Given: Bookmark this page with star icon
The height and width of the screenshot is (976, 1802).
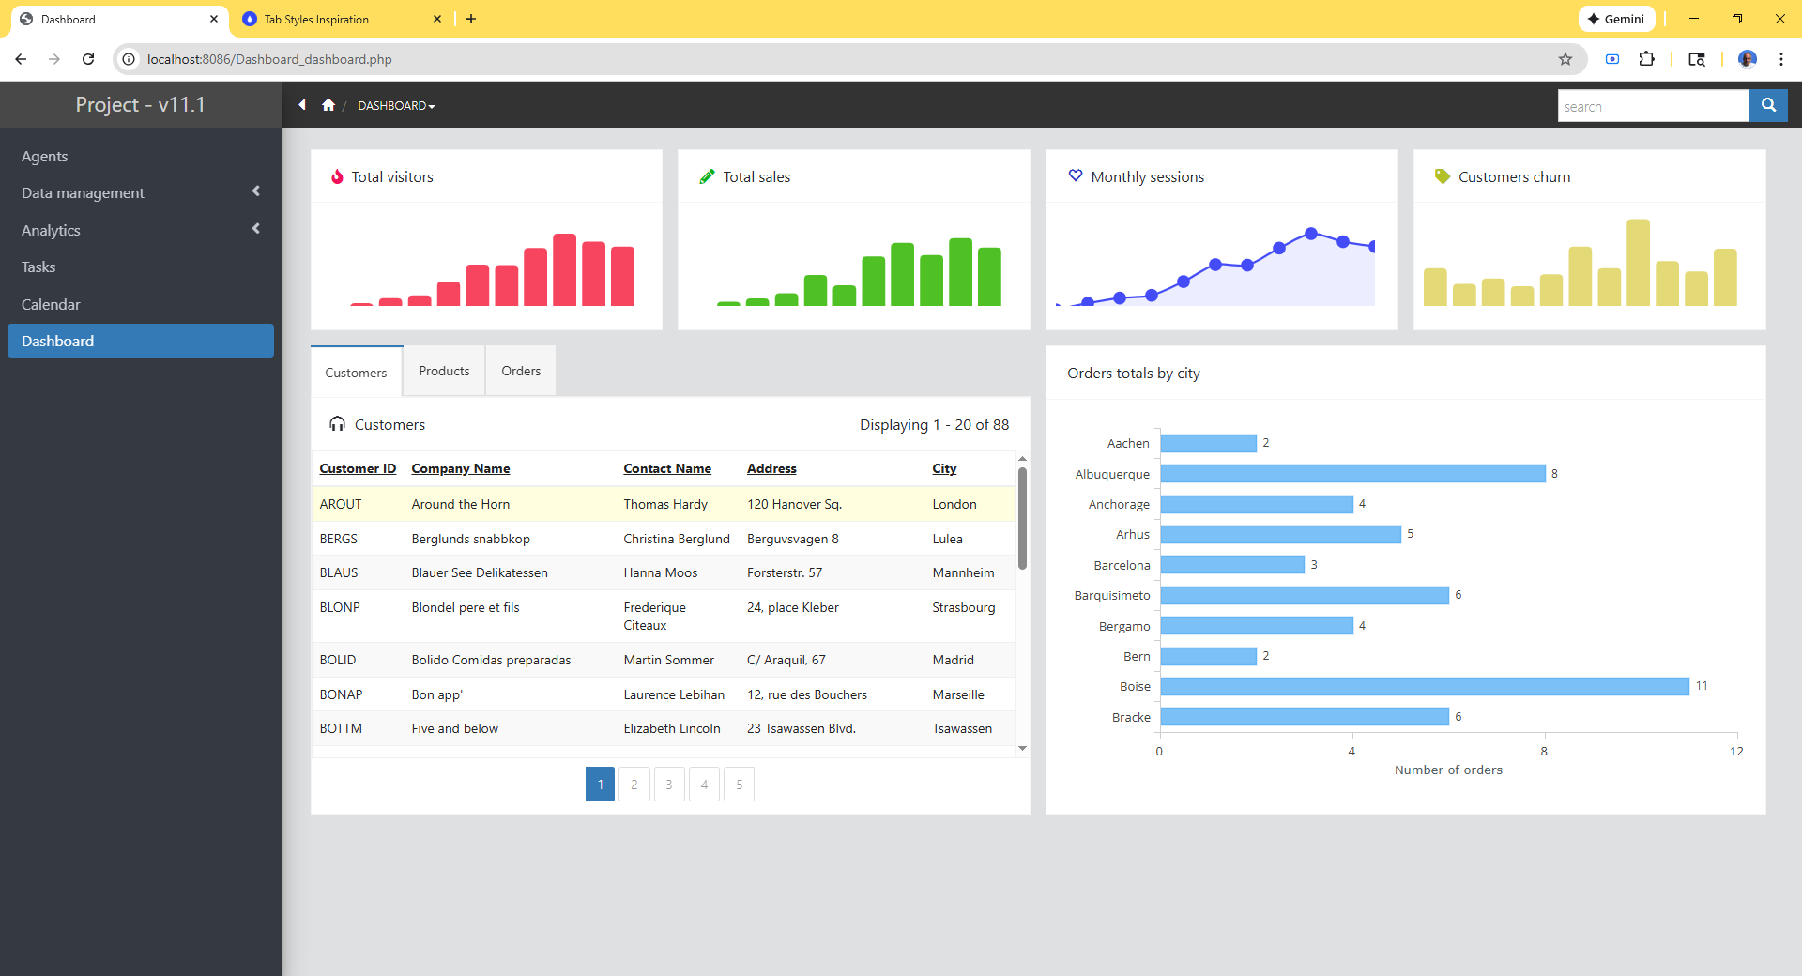Looking at the screenshot, I should pyautogui.click(x=1565, y=59).
